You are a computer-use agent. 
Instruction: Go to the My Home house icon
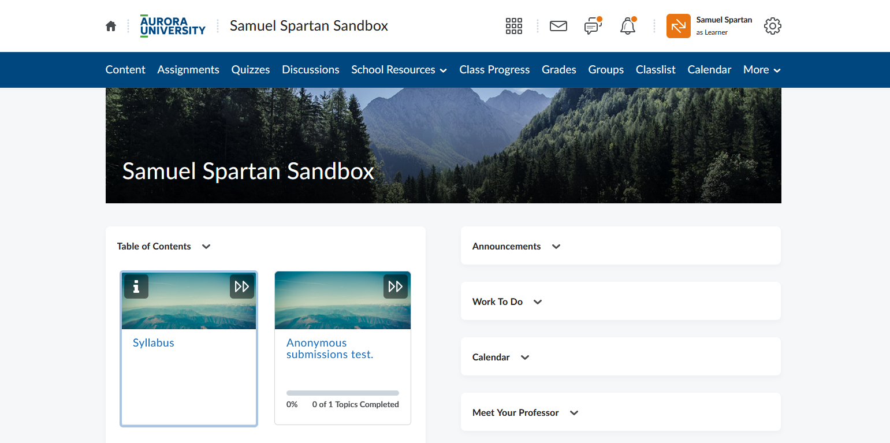(111, 26)
